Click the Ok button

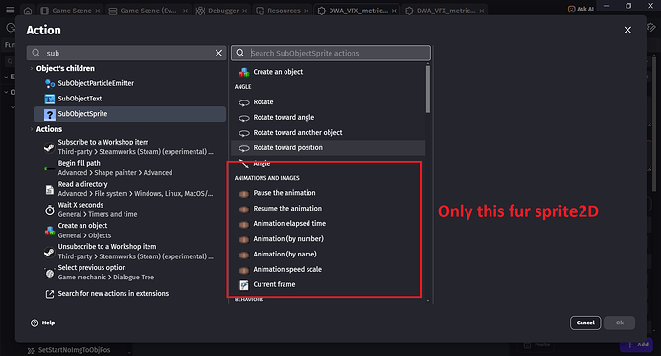[619, 323]
